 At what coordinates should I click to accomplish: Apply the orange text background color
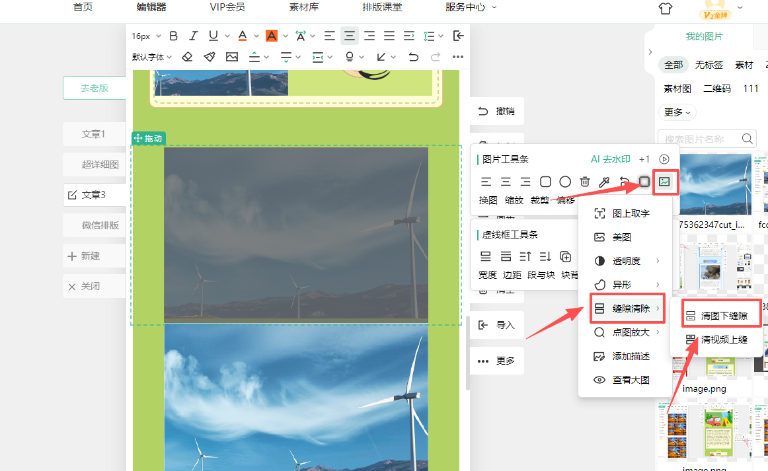[272, 36]
